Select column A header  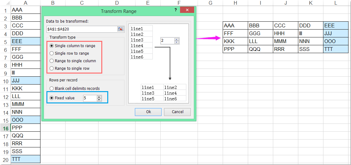coord(25,3)
